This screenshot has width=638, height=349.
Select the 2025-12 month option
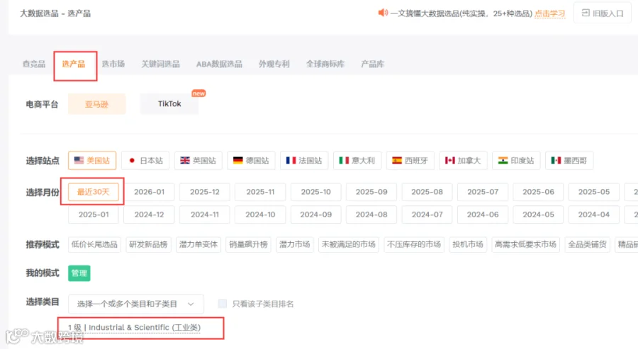[205, 192]
